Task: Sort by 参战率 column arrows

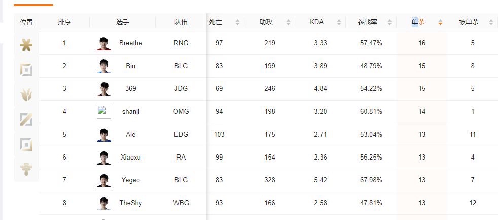Action: pos(389,22)
